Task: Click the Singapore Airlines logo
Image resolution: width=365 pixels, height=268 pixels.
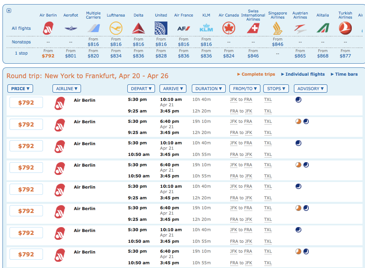Action: point(277,28)
